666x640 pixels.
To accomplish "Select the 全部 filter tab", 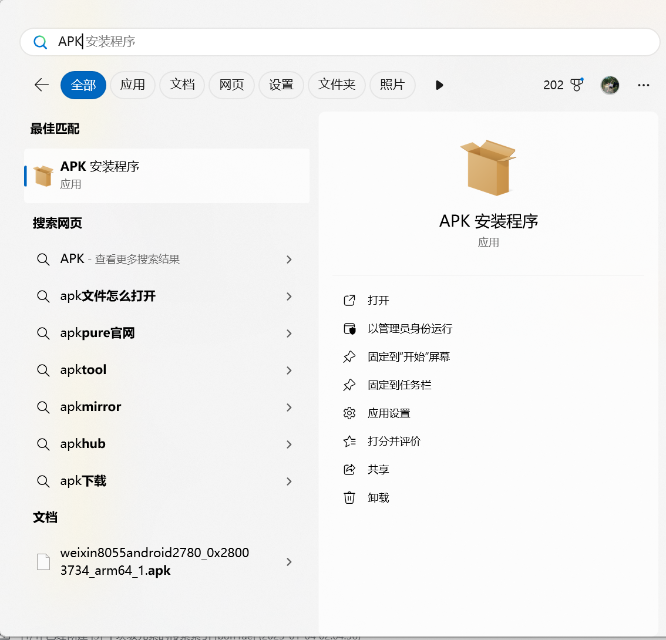I will (83, 85).
